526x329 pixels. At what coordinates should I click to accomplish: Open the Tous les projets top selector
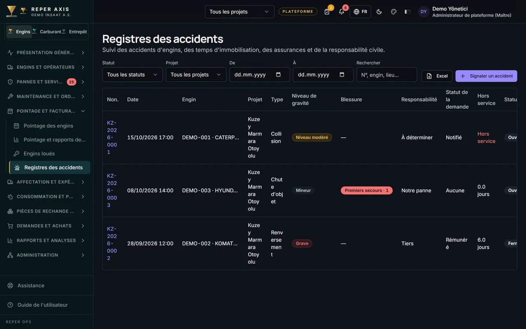click(240, 12)
